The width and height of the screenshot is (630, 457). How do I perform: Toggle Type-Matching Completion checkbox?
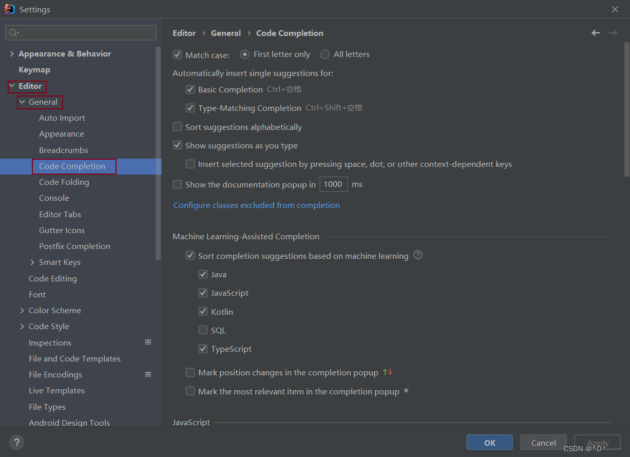[190, 108]
